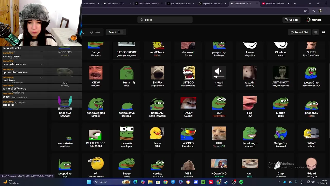Screen dimensions: 330x186
Task: Open the Windows Start menu
Action: [x=89, y=182]
